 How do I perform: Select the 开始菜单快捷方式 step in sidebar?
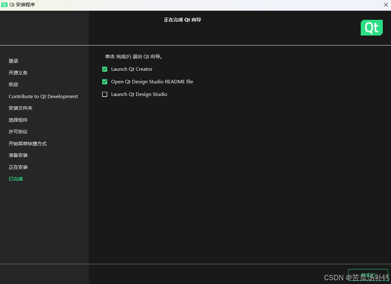coord(28,144)
